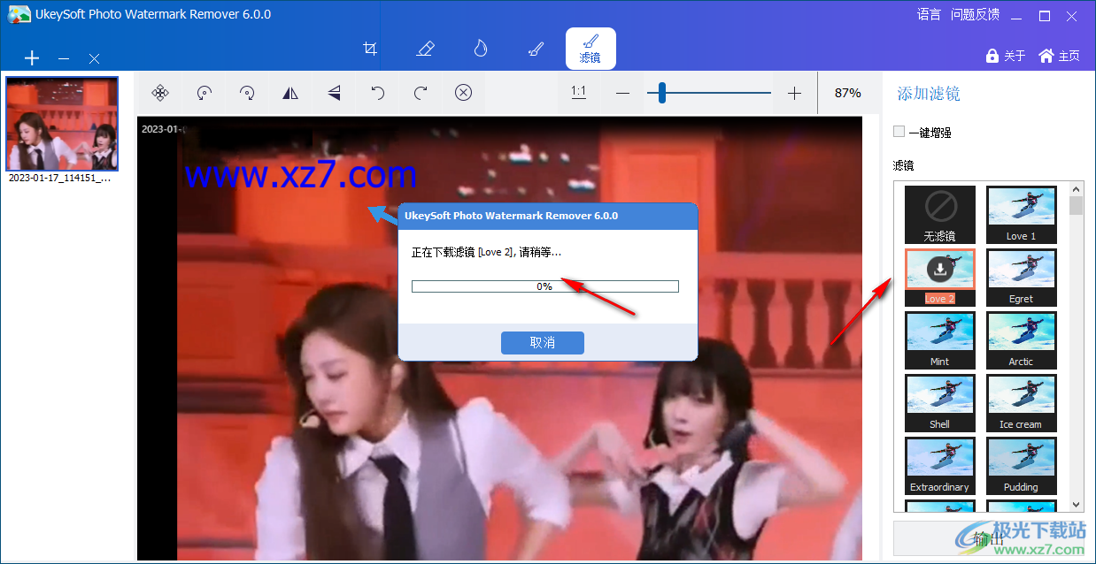Go to 主页 home page
Image resolution: width=1096 pixels, height=564 pixels.
(x=1059, y=56)
